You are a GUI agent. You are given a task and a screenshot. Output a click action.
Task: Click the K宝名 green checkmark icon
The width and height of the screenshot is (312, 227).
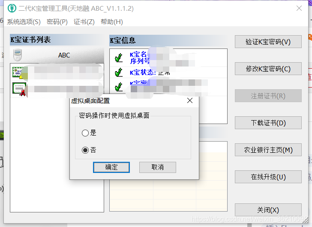click(119, 58)
